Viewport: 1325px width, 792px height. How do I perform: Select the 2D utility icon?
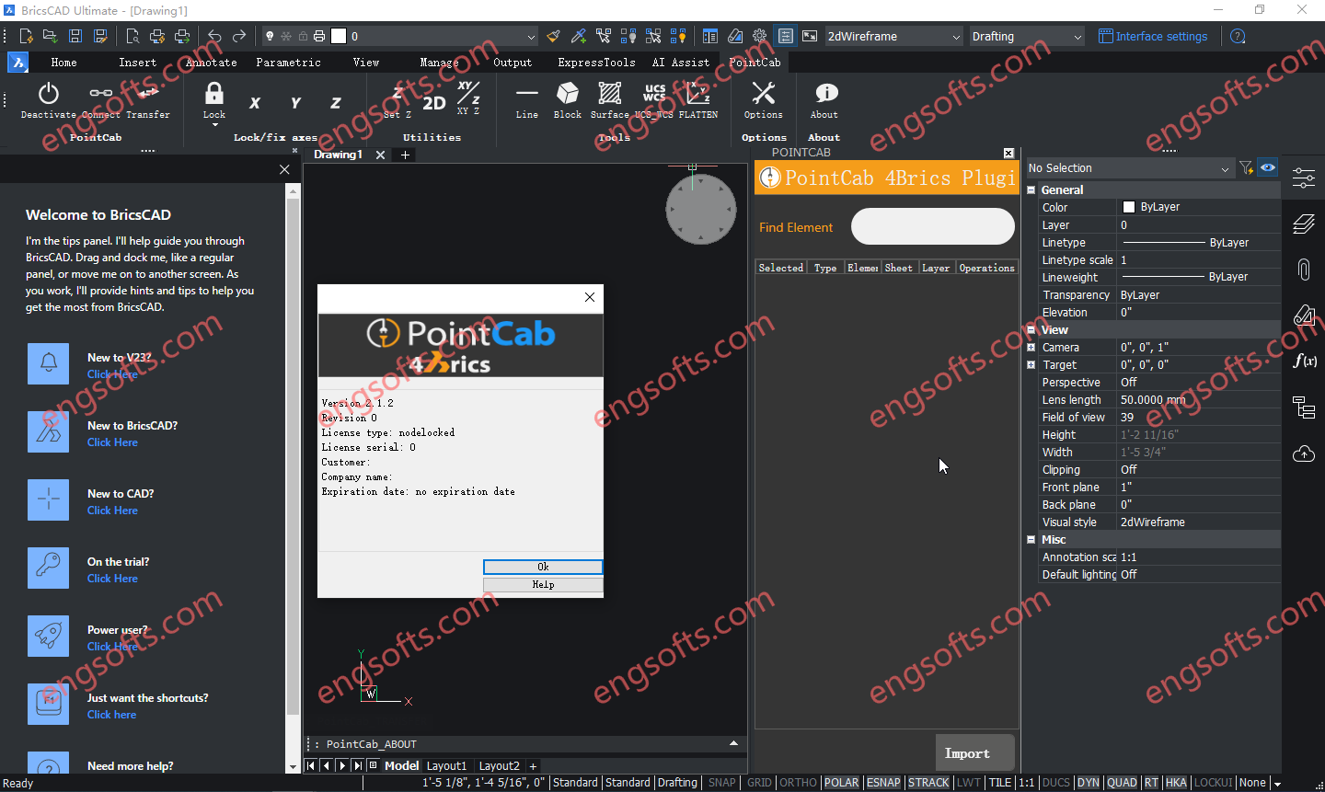[x=434, y=103]
